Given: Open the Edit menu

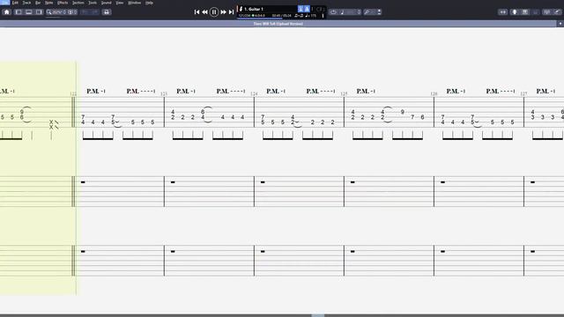Looking at the screenshot, I should (x=15, y=3).
